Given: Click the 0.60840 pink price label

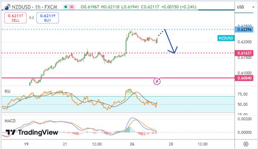Looking at the screenshot, I should coord(247,78).
